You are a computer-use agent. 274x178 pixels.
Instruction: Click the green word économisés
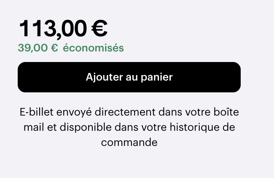[x=93, y=48]
